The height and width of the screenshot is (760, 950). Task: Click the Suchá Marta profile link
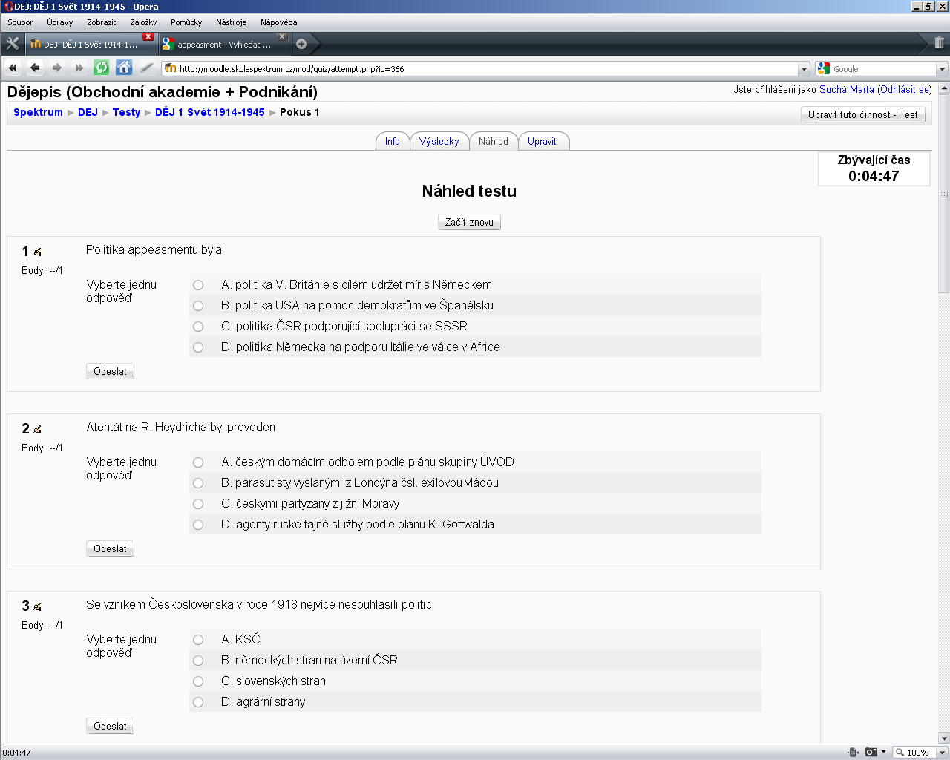click(x=846, y=89)
